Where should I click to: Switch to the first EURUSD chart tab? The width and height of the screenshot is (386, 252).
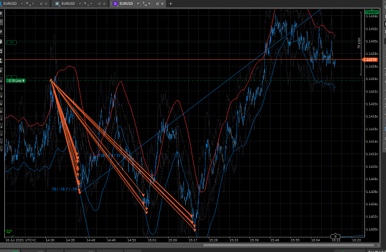[x=10, y=4]
